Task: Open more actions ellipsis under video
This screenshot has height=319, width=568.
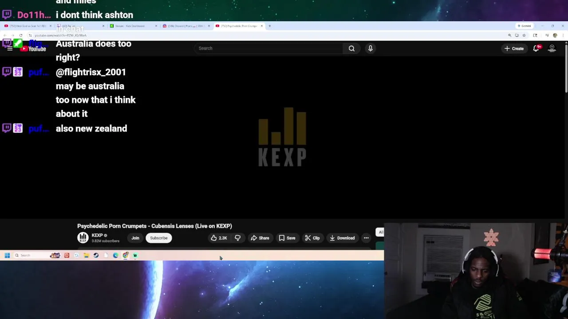Action: coord(366,238)
